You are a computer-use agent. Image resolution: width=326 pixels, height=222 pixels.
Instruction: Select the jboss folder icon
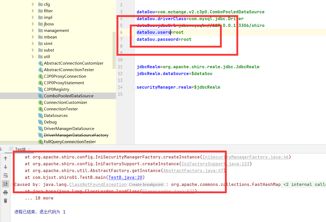pyautogui.click(x=40, y=24)
